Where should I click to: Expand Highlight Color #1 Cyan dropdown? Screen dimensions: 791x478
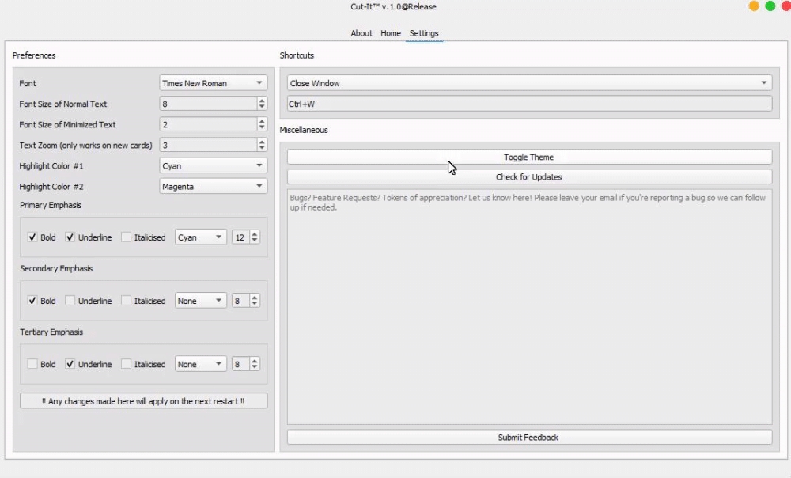(213, 166)
